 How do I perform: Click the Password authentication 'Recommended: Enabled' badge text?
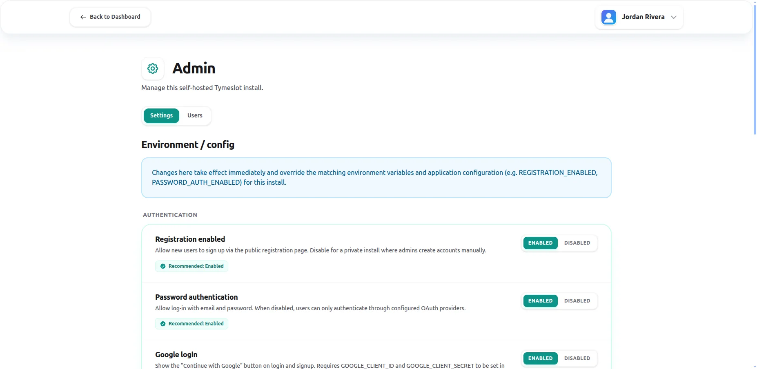point(196,324)
